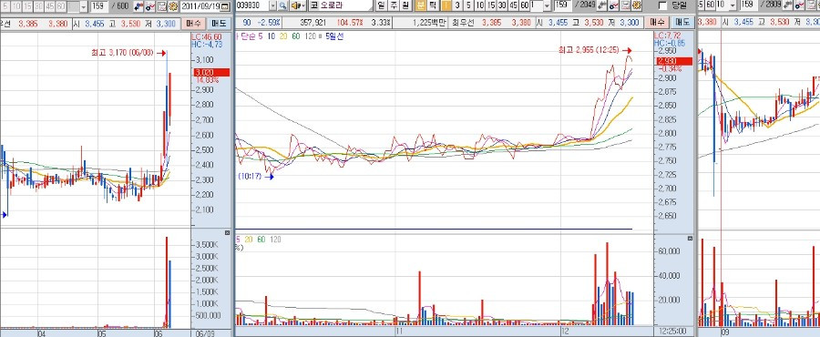Click the orange 20 moving average legend label

(284, 36)
